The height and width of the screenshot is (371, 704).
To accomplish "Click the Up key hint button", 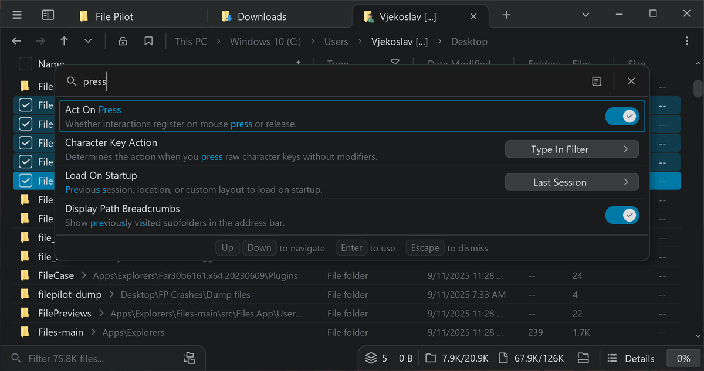I will click(228, 248).
